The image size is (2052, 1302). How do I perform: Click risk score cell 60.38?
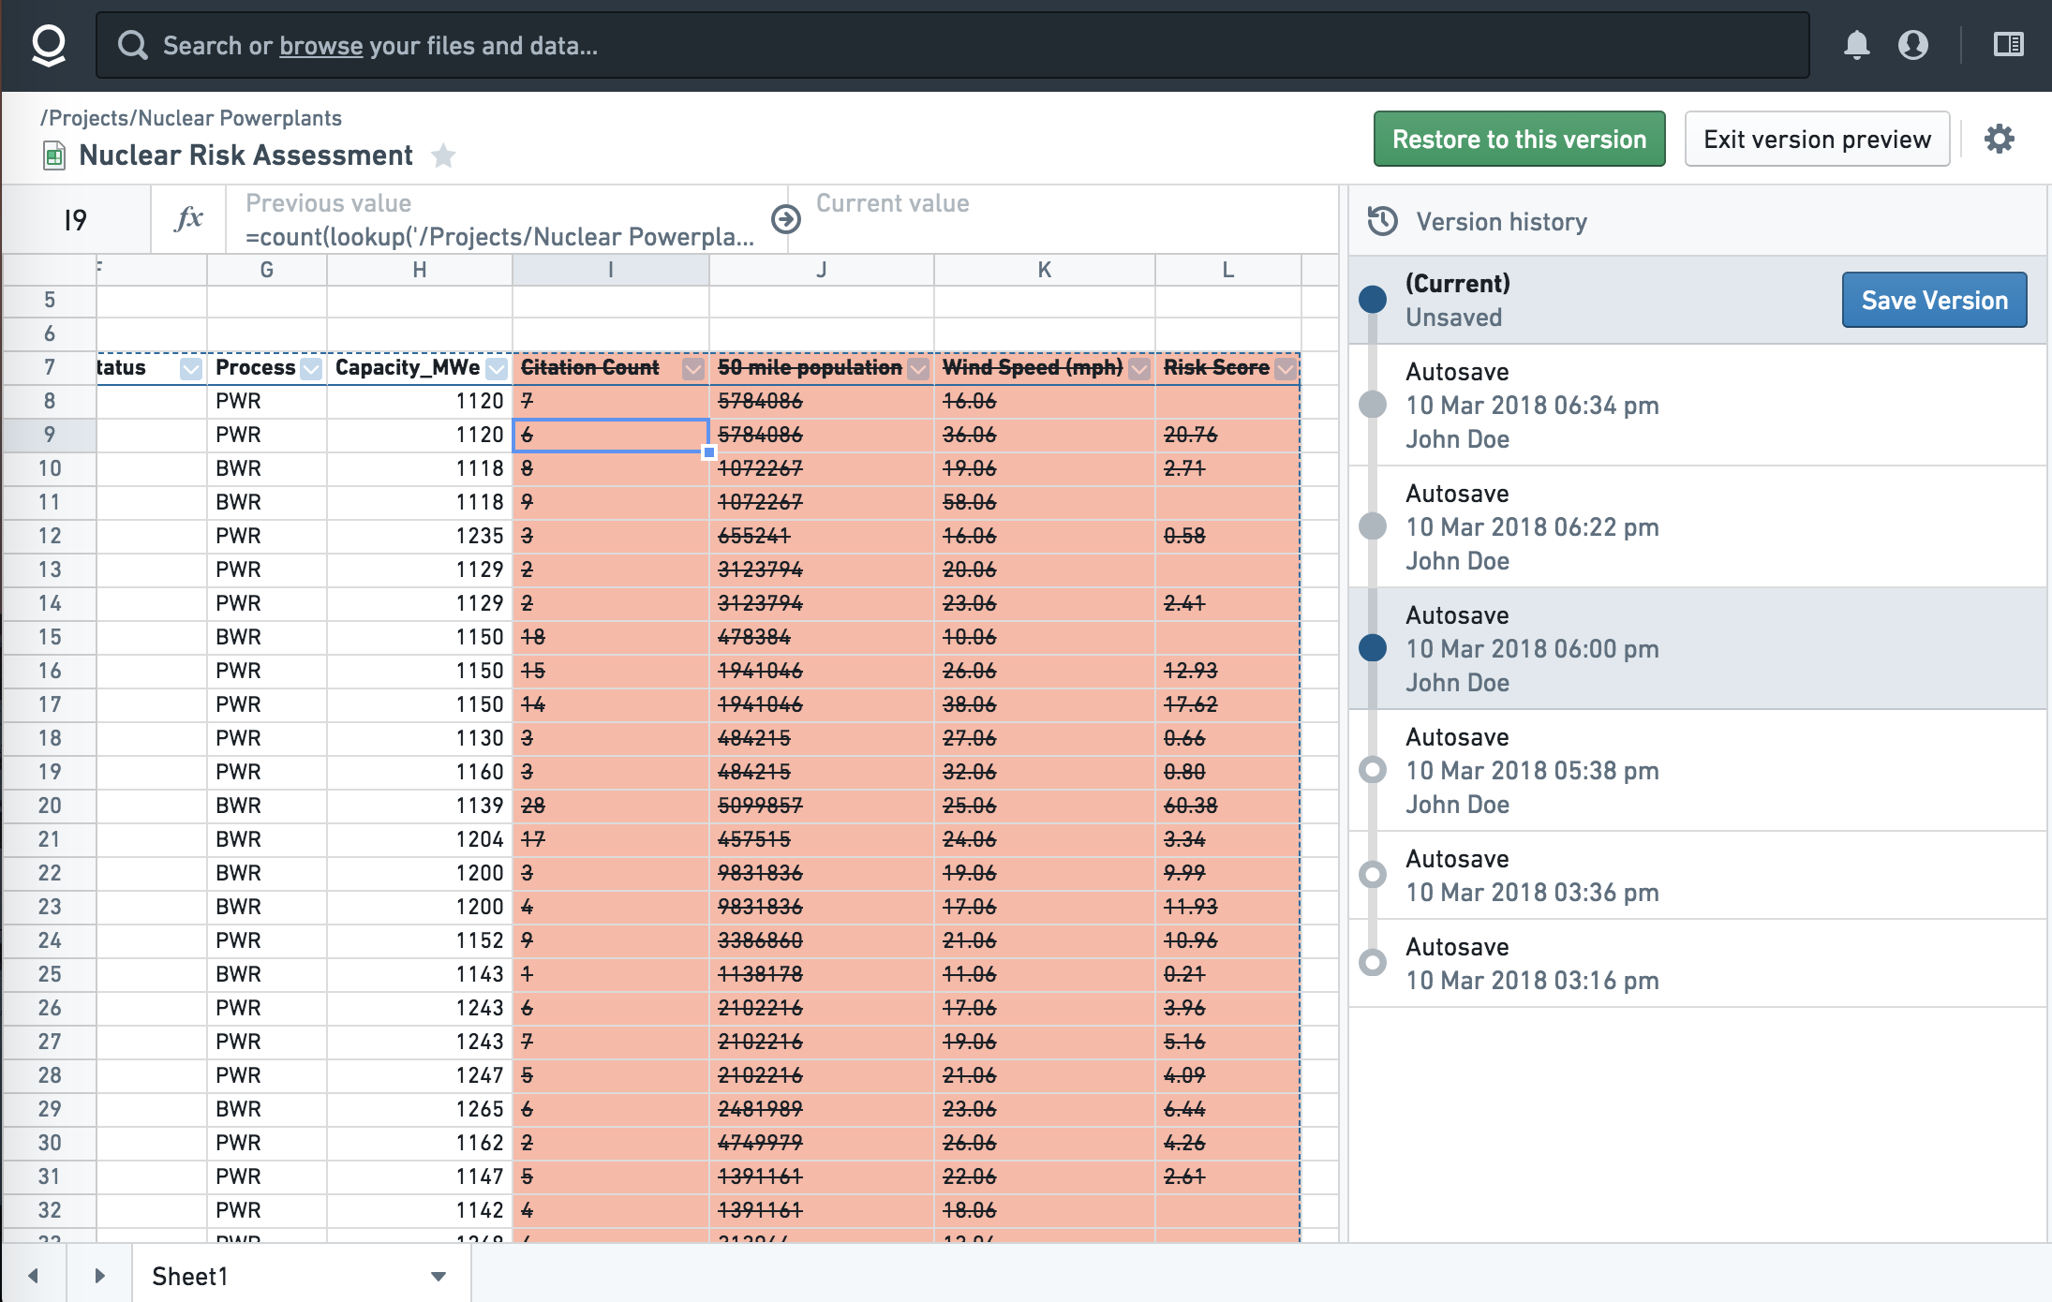point(1227,806)
